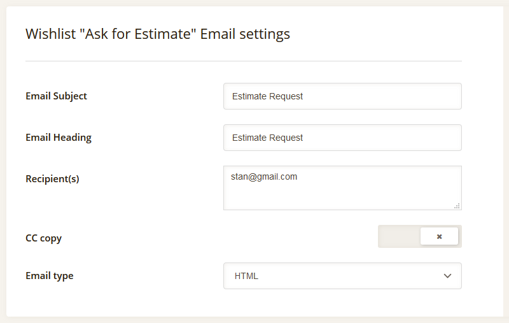
Task: Click the resize grip of Recipients textarea
Action: [x=457, y=206]
